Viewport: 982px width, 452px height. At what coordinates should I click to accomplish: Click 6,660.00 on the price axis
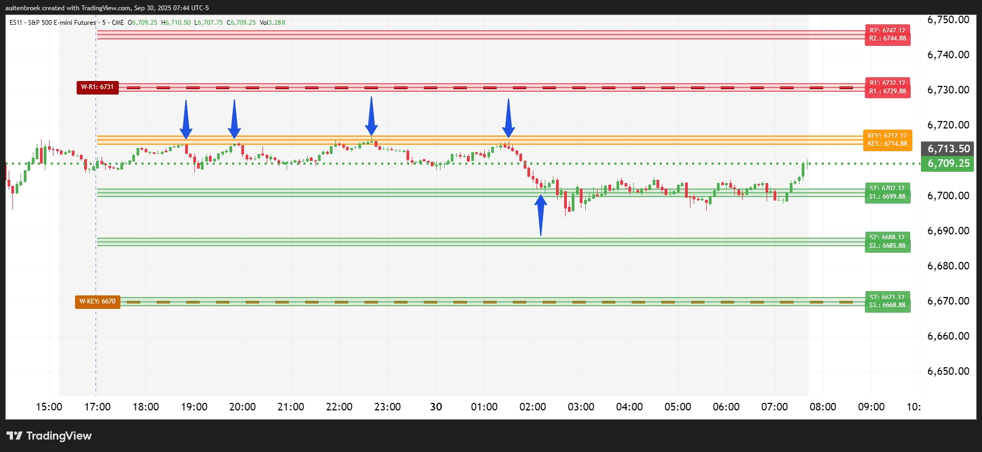(948, 336)
